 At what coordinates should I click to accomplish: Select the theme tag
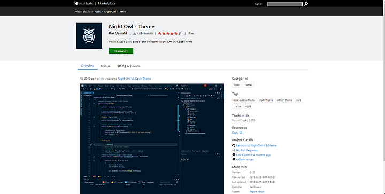coord(237,106)
